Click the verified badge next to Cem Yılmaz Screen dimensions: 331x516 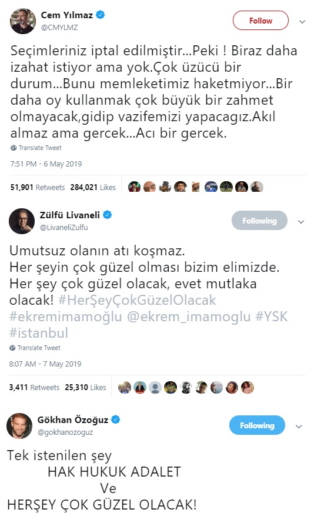101,15
